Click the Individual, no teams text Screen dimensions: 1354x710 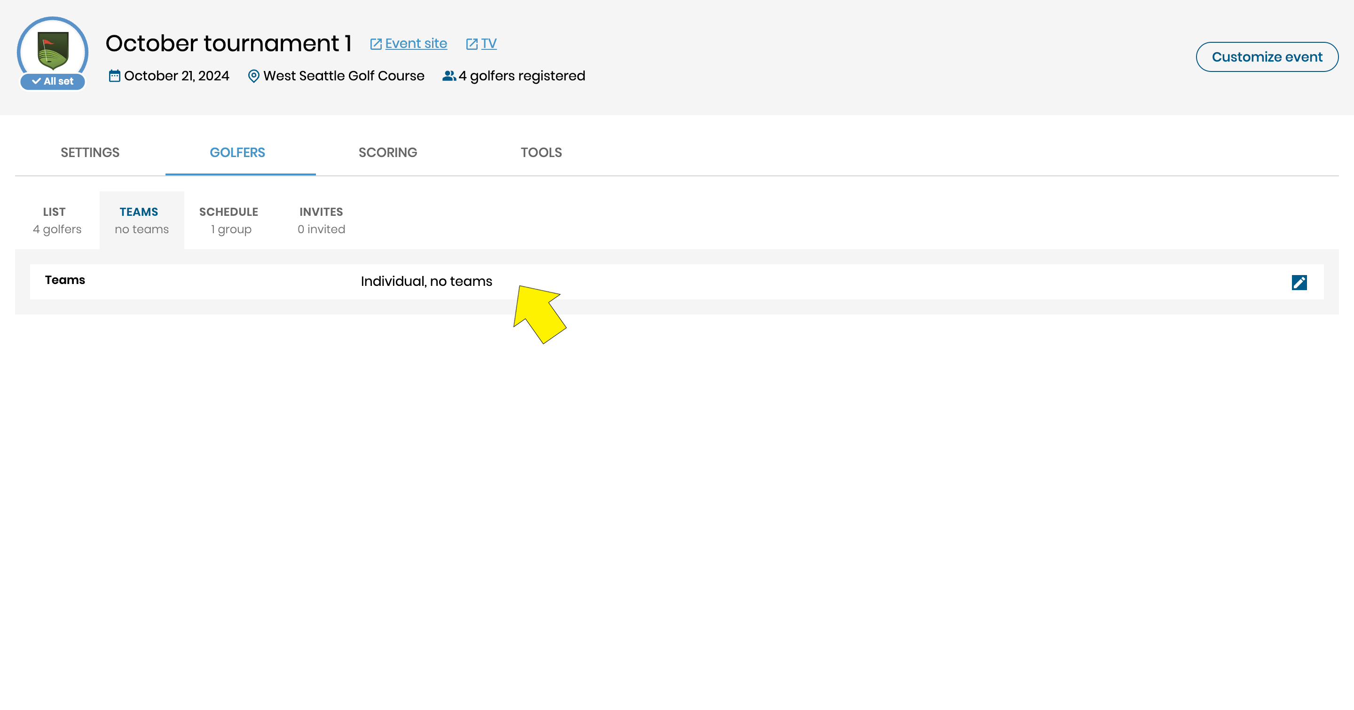point(426,281)
